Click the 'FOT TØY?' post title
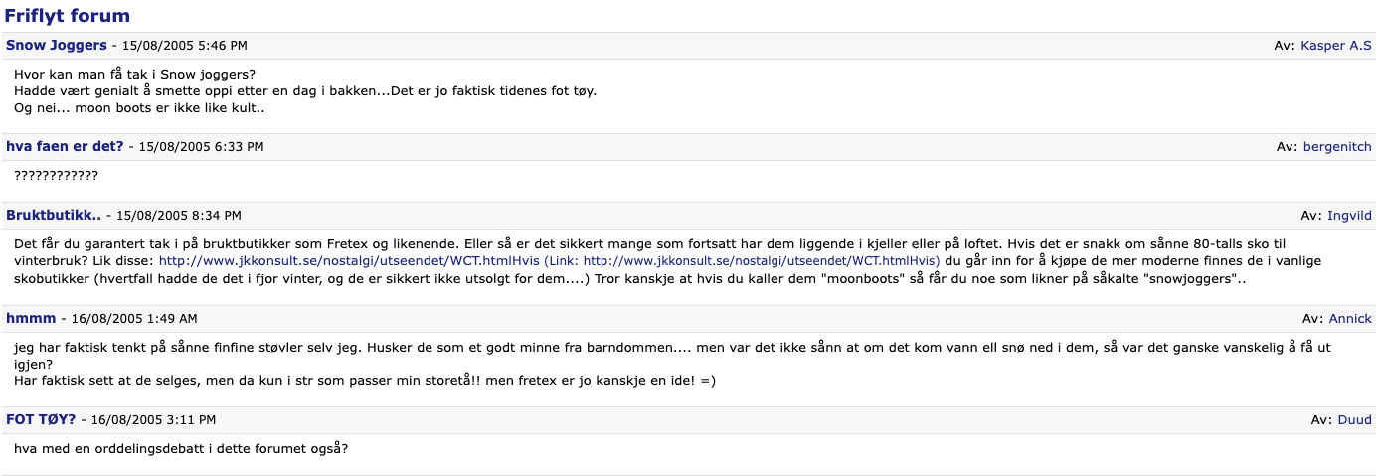 (40, 419)
